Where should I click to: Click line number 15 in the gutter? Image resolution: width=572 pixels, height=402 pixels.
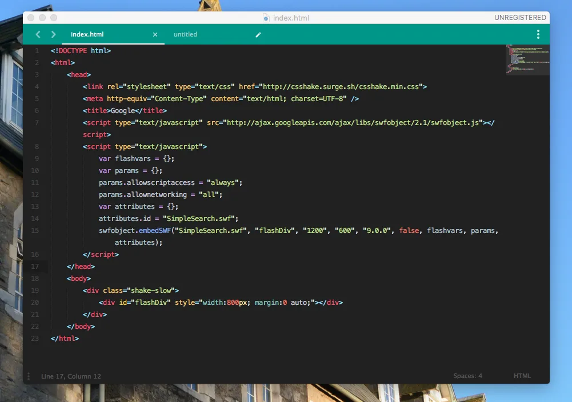tap(35, 230)
